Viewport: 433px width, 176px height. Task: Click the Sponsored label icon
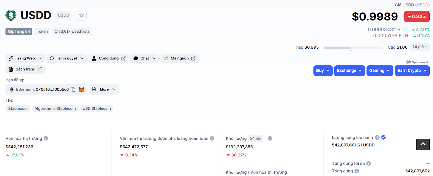(x=409, y=62)
